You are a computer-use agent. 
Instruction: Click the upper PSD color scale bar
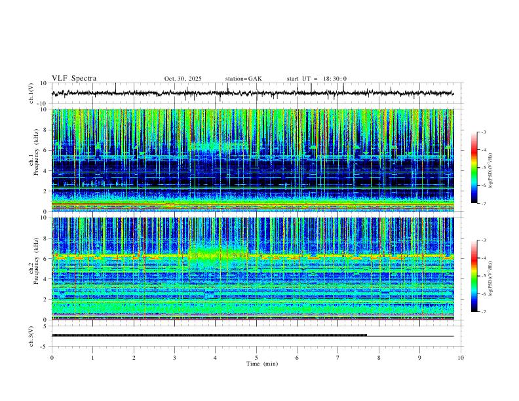(474, 168)
